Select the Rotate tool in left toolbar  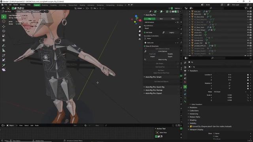click(4, 31)
